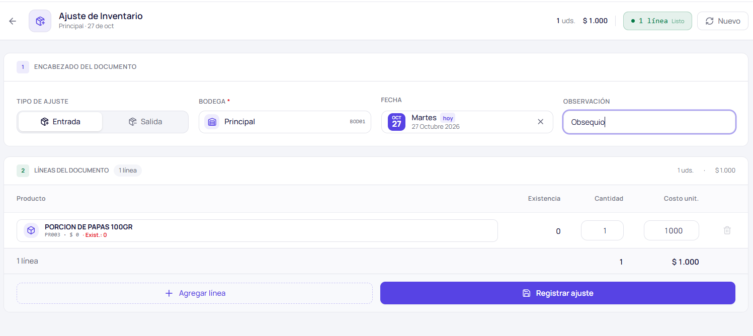
Task: Switch adjustment type to Salida
Action: (145, 122)
